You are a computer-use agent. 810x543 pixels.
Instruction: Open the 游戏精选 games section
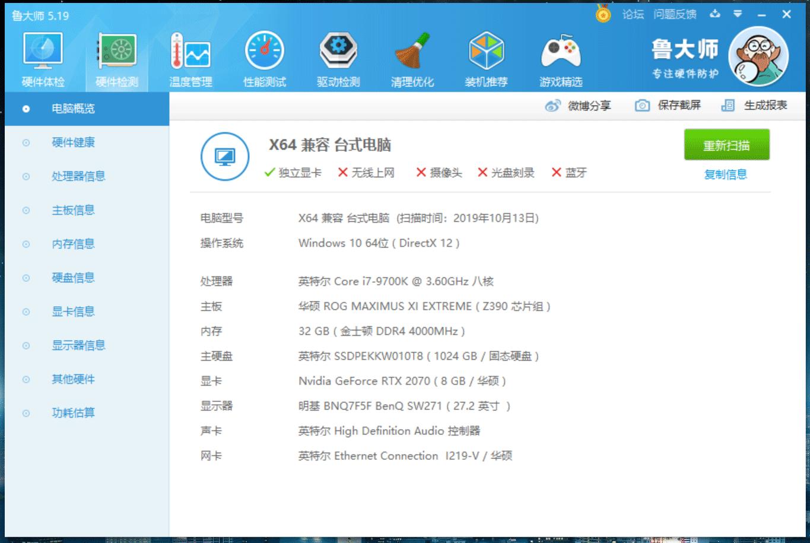click(x=560, y=58)
